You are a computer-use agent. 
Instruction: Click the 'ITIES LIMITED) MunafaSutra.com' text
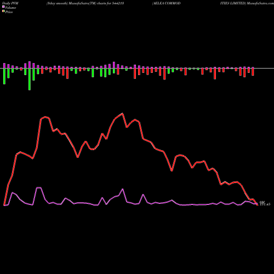(247, 3)
